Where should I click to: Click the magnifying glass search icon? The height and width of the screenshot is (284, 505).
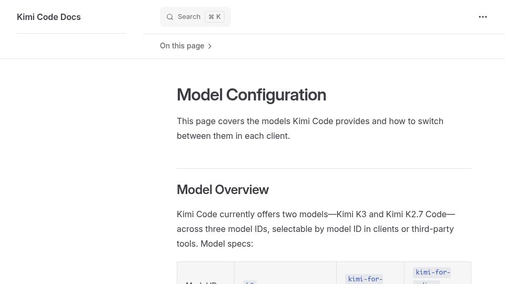click(x=170, y=17)
